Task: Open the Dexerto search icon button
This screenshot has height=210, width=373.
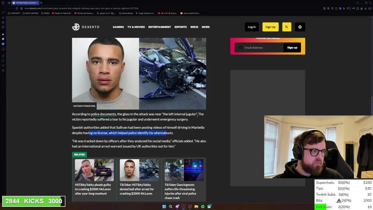Action: (286, 27)
